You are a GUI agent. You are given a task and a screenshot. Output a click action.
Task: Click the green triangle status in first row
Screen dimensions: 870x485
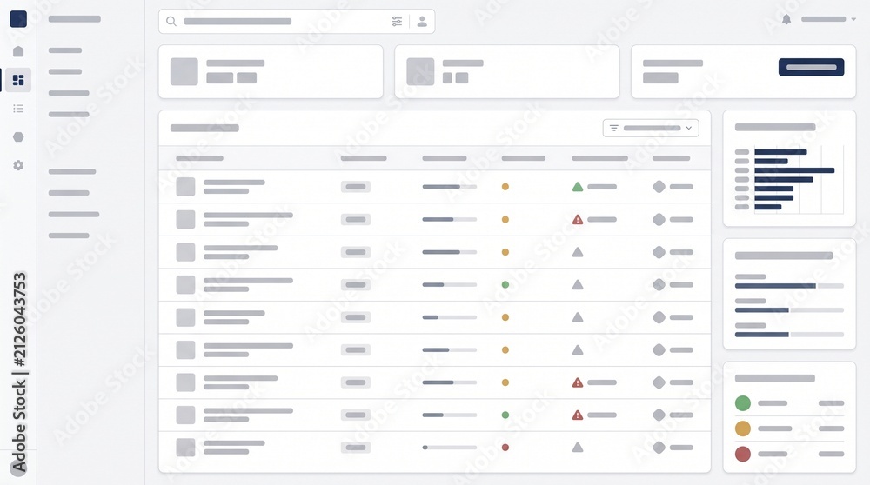tap(578, 187)
